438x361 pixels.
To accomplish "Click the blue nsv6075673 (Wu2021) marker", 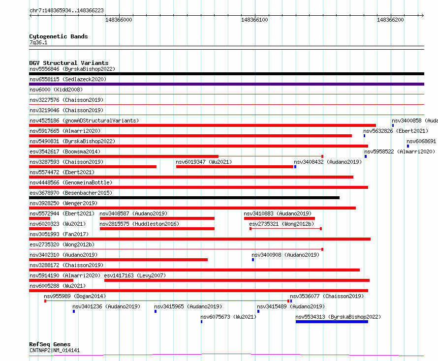I will coord(201,322).
